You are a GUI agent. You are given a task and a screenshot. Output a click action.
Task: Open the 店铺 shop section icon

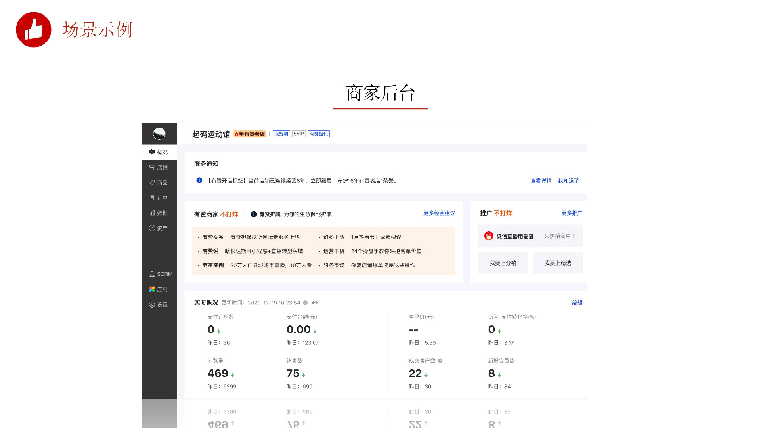152,168
